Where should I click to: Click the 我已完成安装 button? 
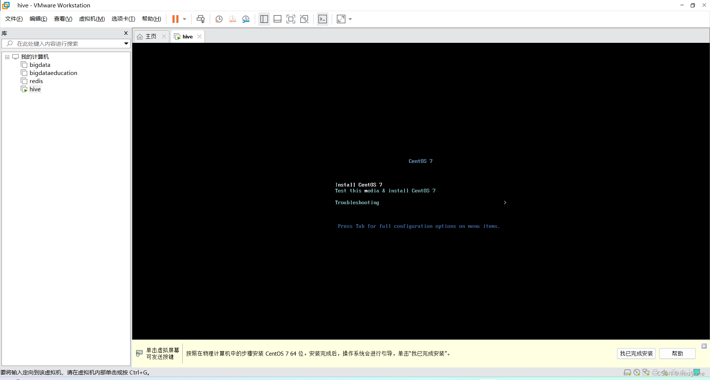point(636,353)
